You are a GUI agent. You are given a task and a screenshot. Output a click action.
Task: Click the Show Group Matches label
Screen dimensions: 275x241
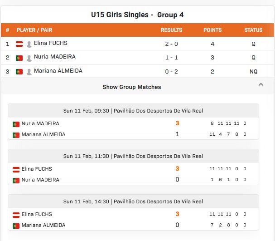coord(132,87)
